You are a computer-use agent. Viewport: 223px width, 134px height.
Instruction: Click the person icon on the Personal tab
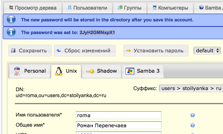pyautogui.click(x=17, y=71)
